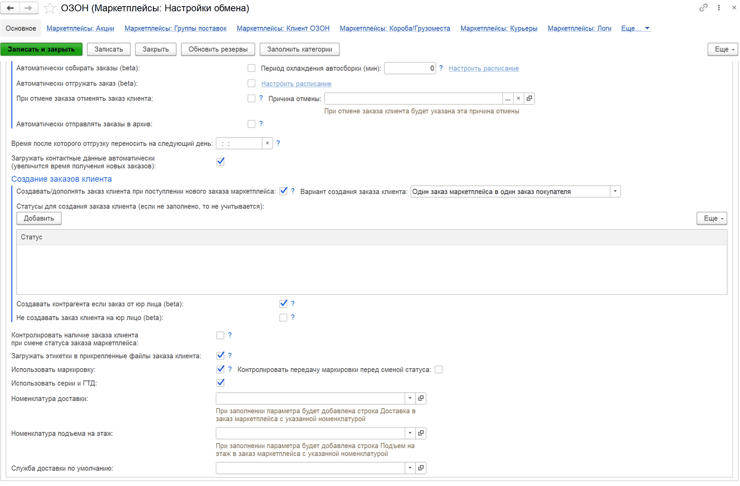Add page to favorites with star icon

pos(50,8)
